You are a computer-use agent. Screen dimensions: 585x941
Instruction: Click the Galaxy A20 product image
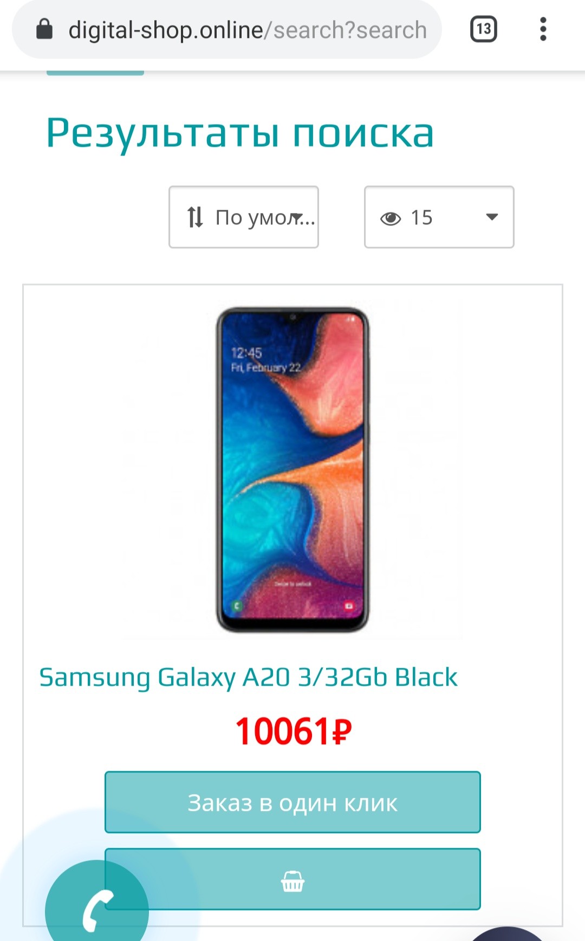coord(292,469)
